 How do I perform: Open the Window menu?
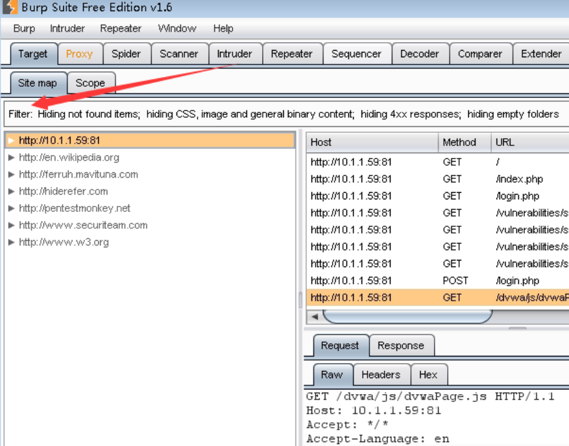(x=177, y=28)
